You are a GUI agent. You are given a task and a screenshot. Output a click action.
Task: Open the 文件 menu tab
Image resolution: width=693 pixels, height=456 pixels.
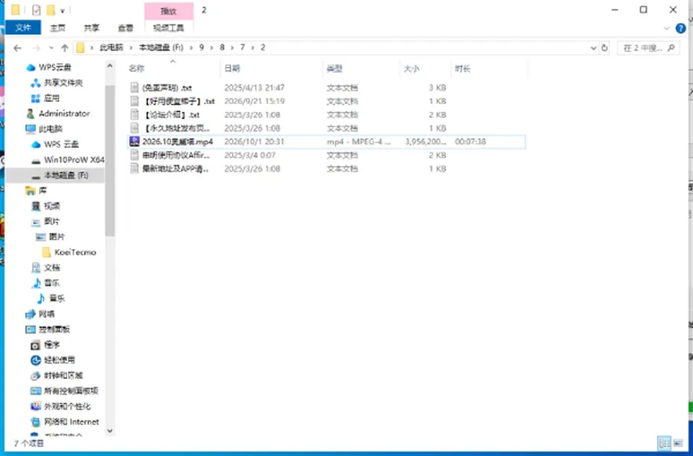pyautogui.click(x=23, y=27)
